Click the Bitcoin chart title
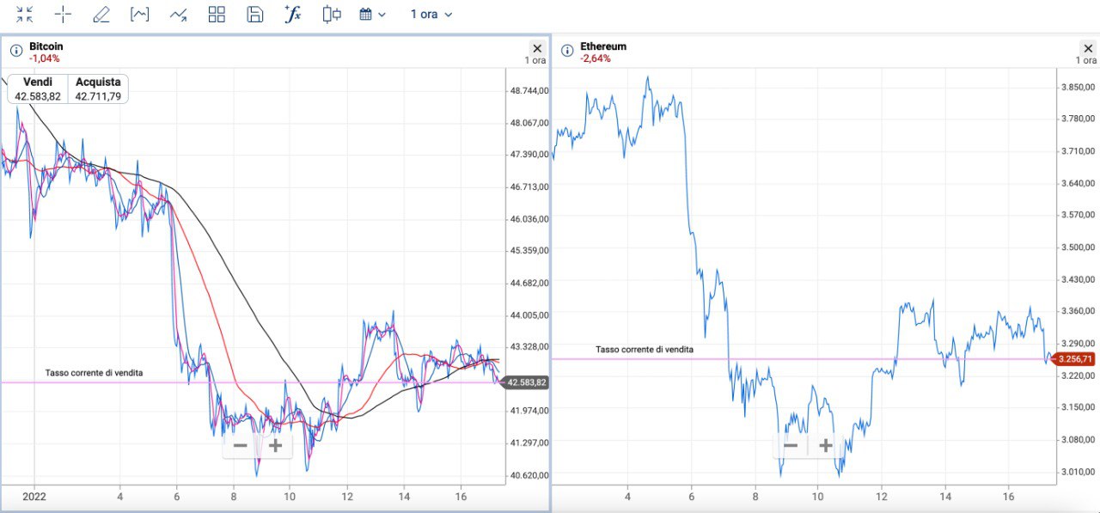 [x=46, y=46]
